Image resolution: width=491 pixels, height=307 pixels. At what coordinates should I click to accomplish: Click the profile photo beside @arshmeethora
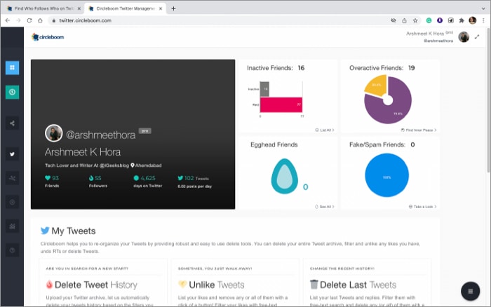(53, 133)
